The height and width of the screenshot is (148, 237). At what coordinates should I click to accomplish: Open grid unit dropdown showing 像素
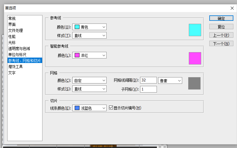click(170, 80)
